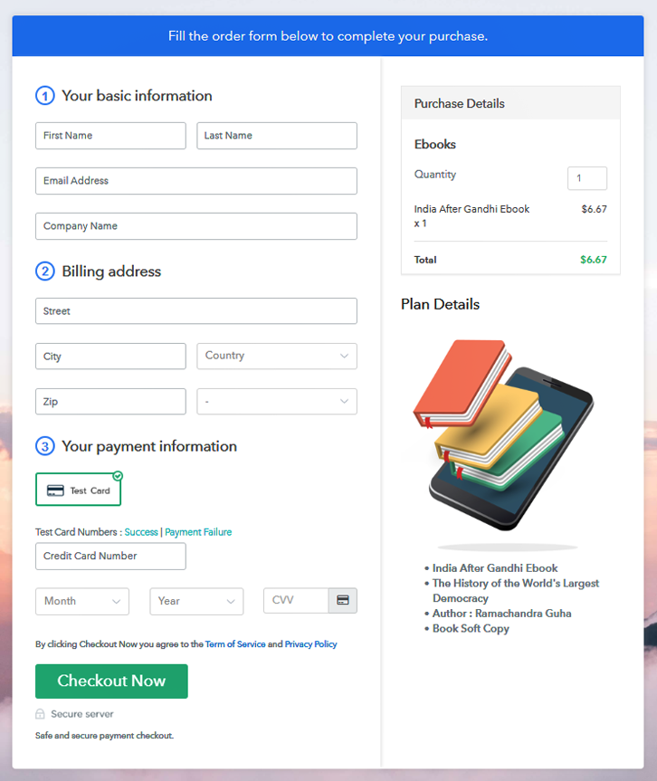This screenshot has height=781, width=657.
Task: Click the CVV card icon
Action: point(343,601)
